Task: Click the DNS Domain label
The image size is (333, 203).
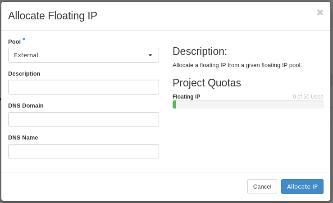Action: coord(26,106)
